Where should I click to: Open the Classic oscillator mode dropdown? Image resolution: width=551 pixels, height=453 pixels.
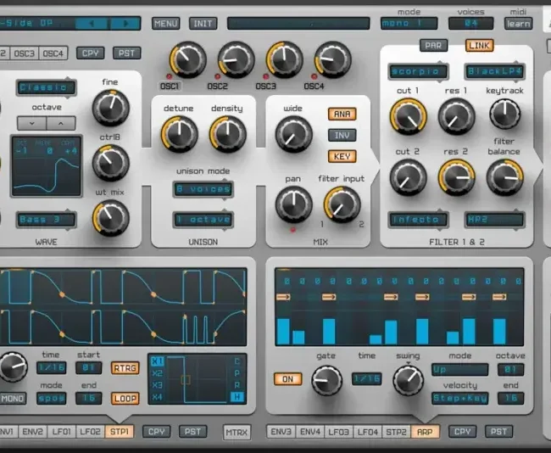tap(46, 87)
